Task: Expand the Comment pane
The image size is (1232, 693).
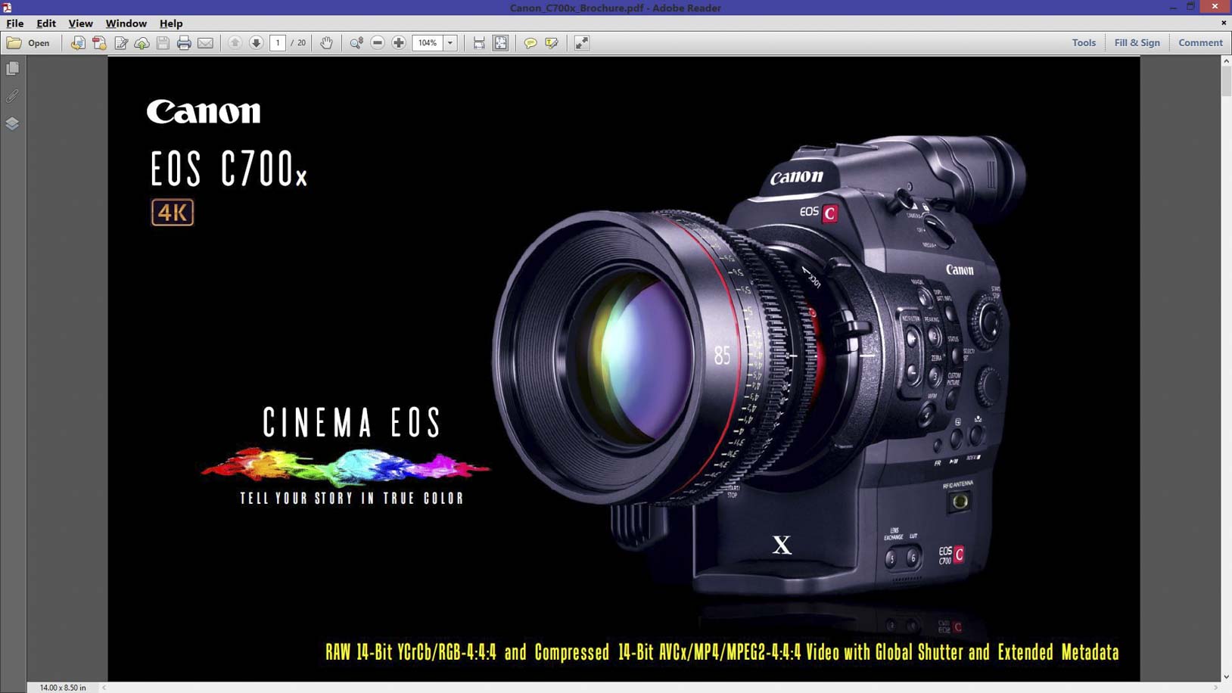Action: tap(1199, 43)
